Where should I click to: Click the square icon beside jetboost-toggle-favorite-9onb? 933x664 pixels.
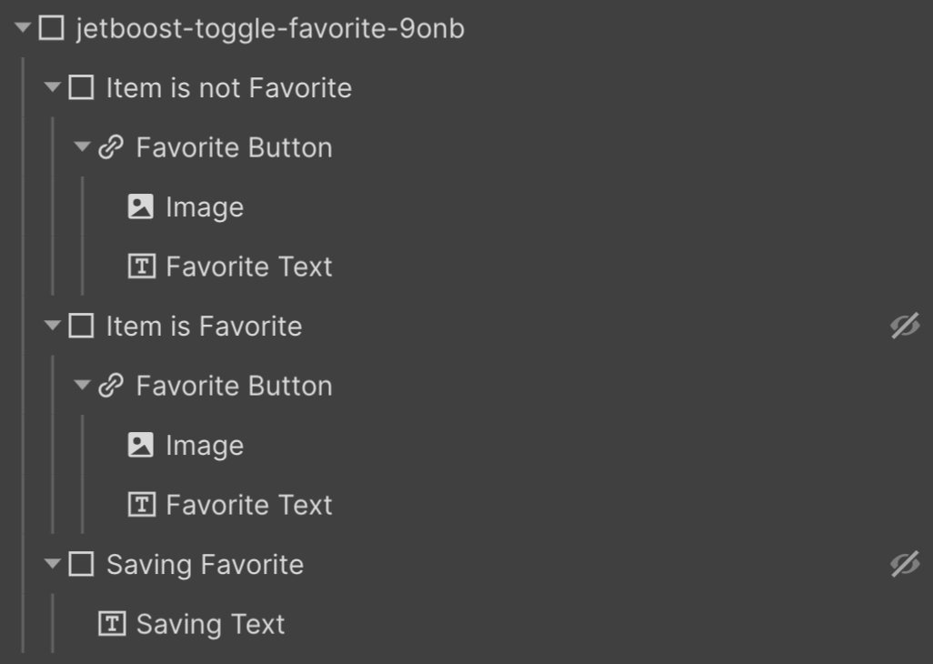point(50,28)
